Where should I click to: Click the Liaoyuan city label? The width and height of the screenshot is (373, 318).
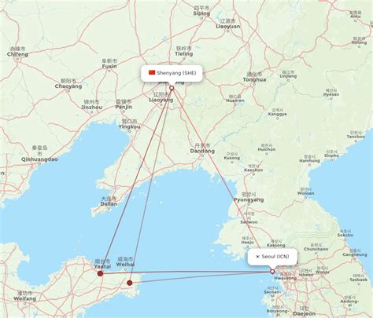point(228,27)
